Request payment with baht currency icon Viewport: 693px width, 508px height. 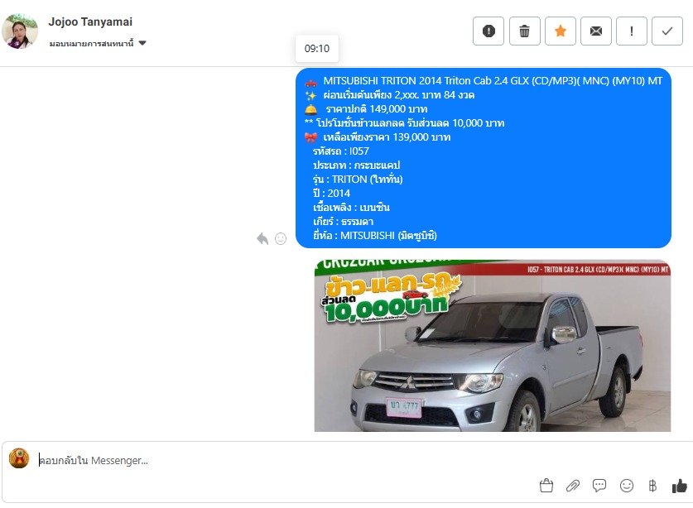coord(652,486)
